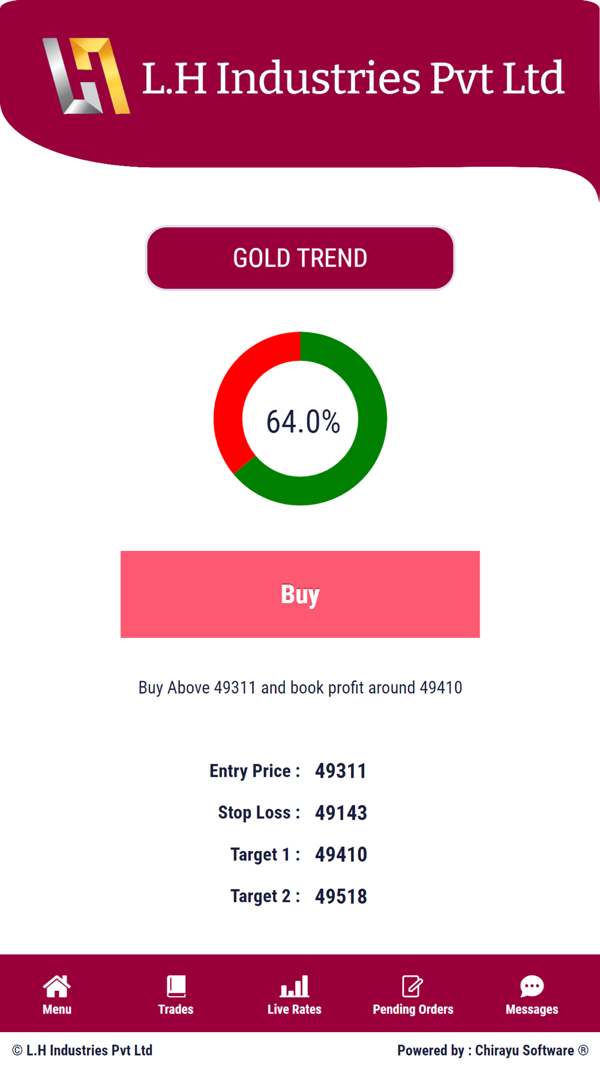600x1067 pixels.
Task: Open the Pending Orders edit icon
Action: [413, 986]
